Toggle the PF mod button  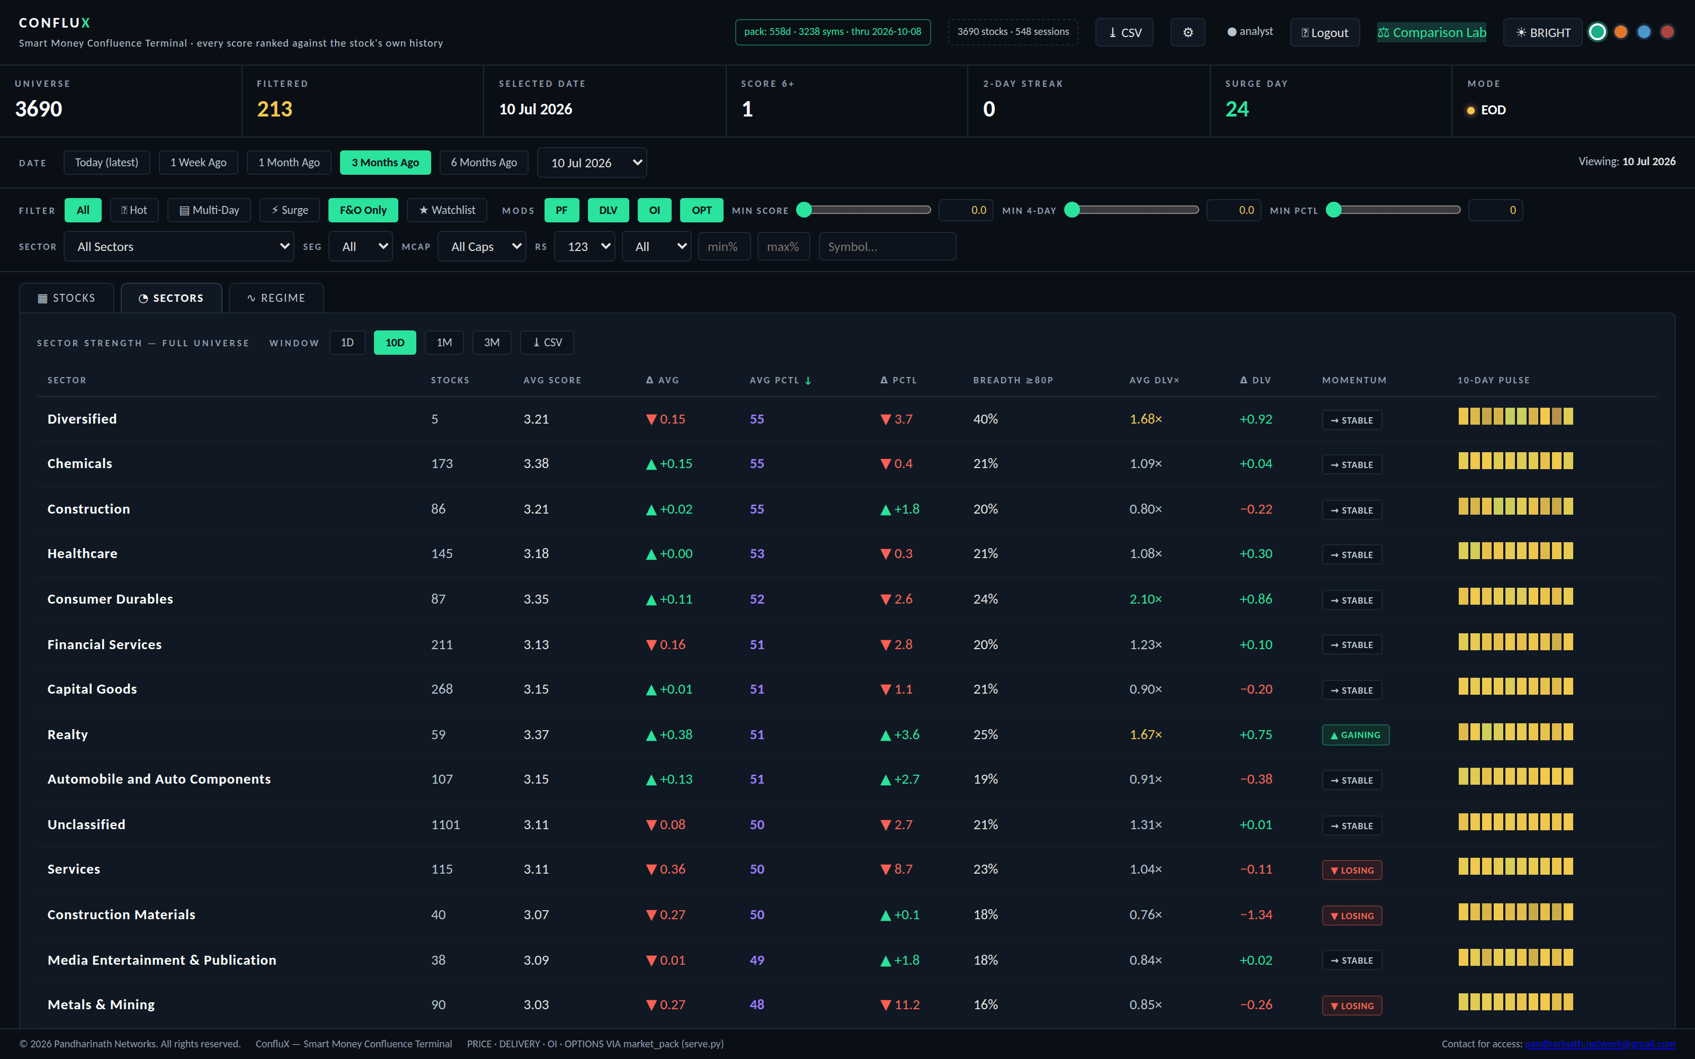click(x=561, y=210)
